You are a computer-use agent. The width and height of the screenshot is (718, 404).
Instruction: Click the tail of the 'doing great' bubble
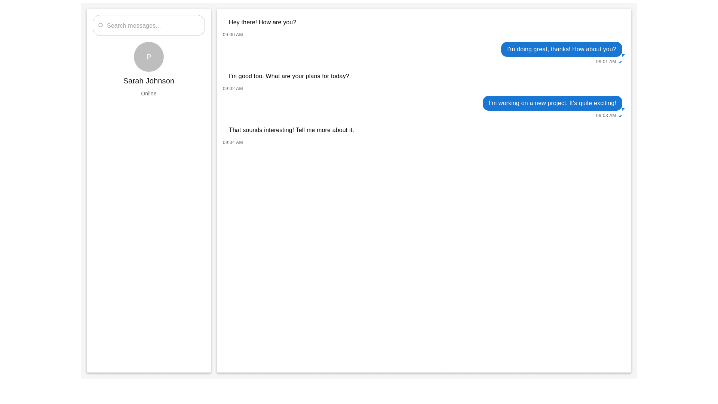tap(623, 55)
